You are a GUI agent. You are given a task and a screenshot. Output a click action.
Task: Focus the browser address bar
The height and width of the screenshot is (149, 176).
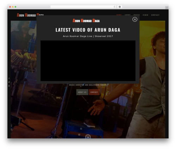pos(82,7)
